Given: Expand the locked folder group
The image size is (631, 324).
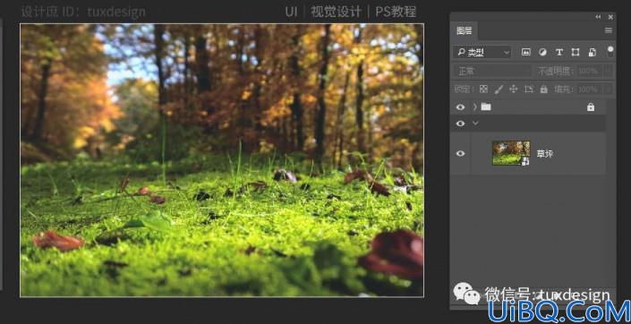Looking at the screenshot, I should 475,107.
